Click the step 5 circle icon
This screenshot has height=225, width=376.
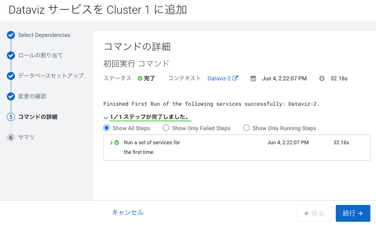click(11, 117)
